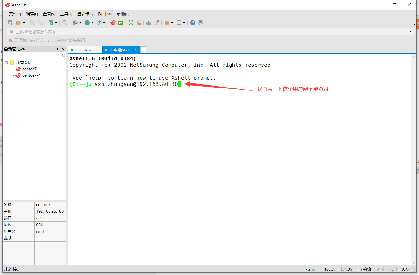
Task: Click the terminal scrollbar down arrow
Action: click(414, 263)
